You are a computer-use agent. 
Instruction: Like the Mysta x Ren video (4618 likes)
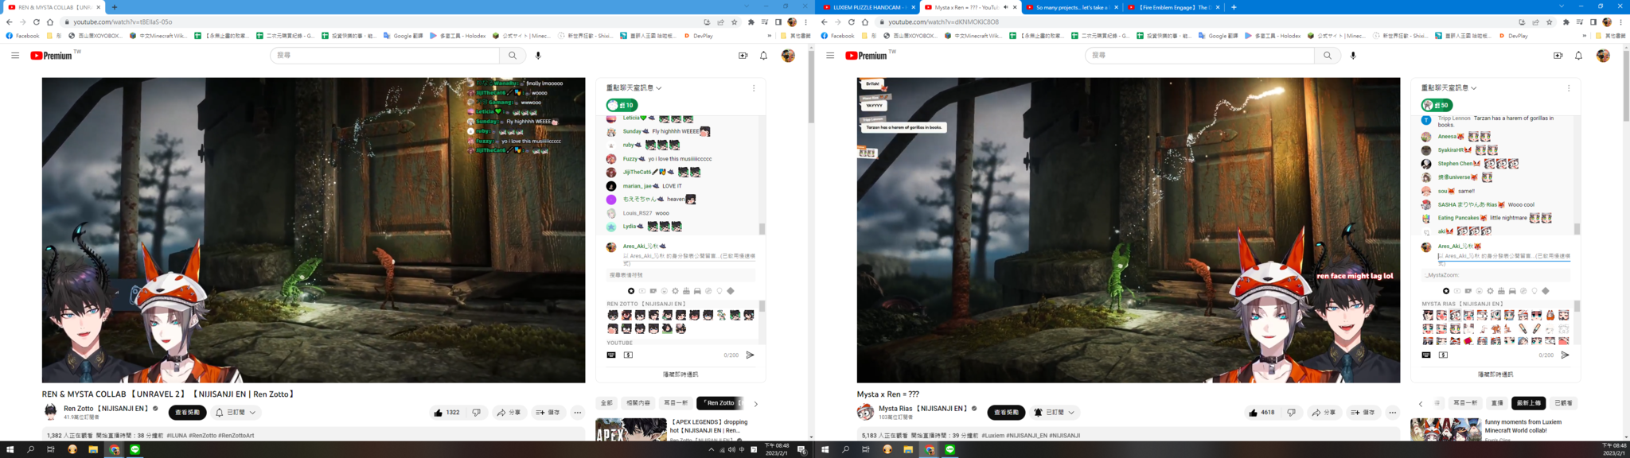point(1263,413)
